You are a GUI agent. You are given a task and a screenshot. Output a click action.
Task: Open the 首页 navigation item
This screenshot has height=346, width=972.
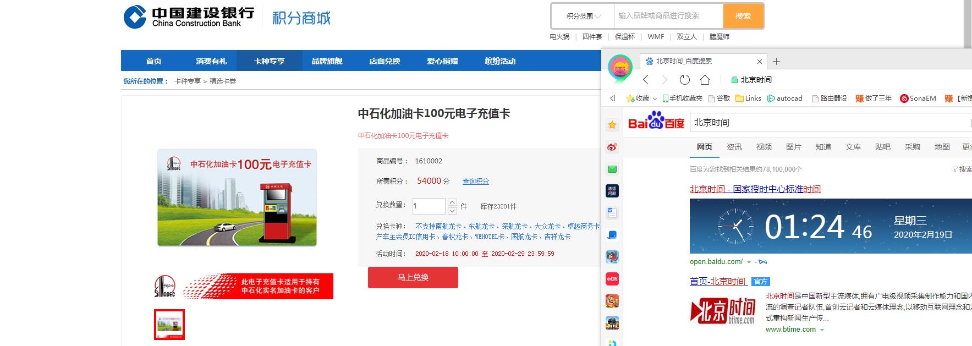point(154,61)
